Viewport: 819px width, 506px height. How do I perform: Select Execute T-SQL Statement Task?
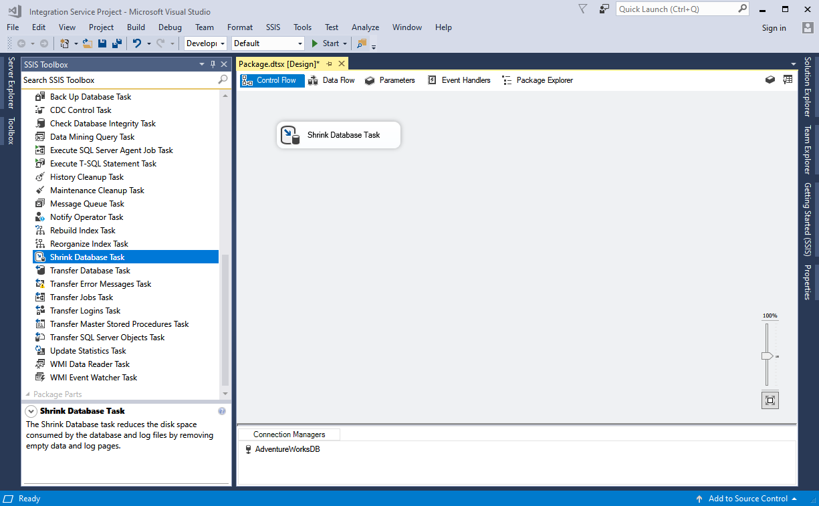point(126,164)
